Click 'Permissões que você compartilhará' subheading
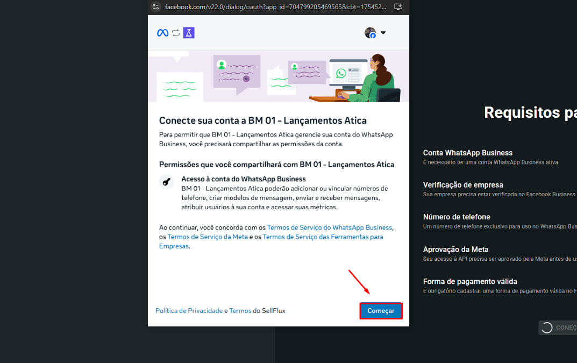 [277, 165]
